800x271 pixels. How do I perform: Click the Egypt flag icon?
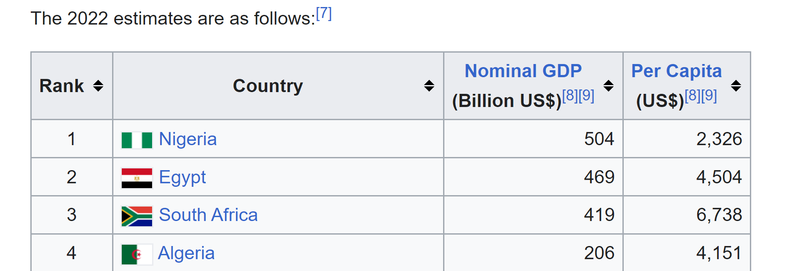point(137,178)
